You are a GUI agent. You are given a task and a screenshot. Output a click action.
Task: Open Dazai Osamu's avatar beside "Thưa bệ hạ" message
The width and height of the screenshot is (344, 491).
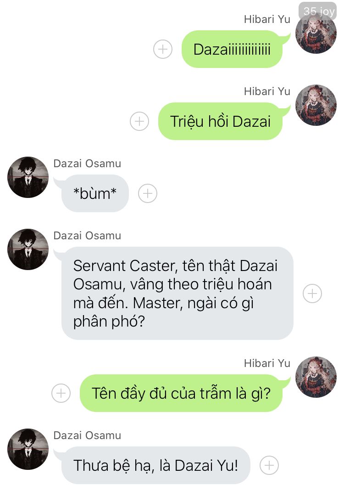(28, 449)
